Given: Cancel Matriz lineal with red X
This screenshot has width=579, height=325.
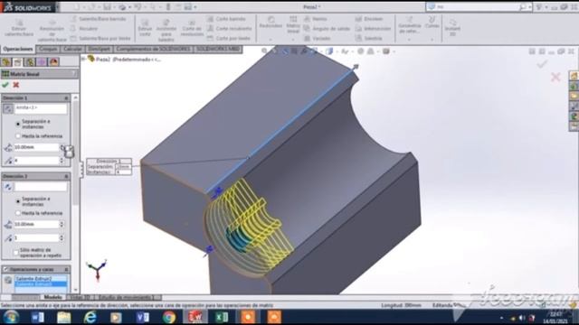Looking at the screenshot, I should coord(16,85).
